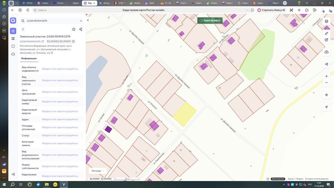Select the polygon drawing tool in the sidebar
Screen dimensions: 334x188
[13, 38]
